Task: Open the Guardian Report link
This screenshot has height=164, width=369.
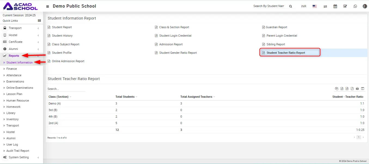Action: (x=276, y=27)
